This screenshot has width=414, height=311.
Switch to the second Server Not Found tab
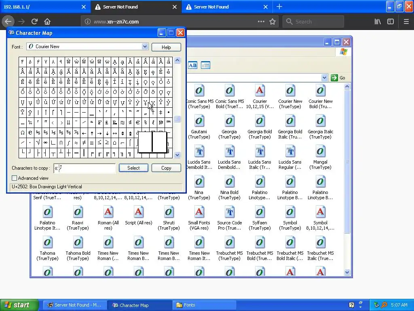click(227, 7)
